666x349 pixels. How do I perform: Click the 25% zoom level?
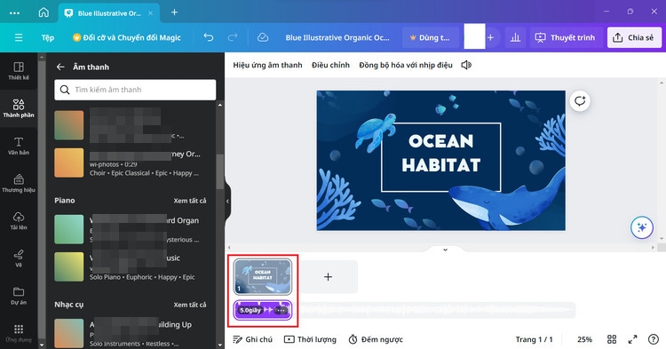[584, 339]
